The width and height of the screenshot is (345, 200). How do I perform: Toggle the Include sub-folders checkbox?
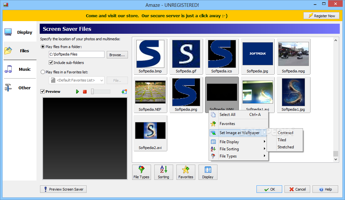coord(51,63)
